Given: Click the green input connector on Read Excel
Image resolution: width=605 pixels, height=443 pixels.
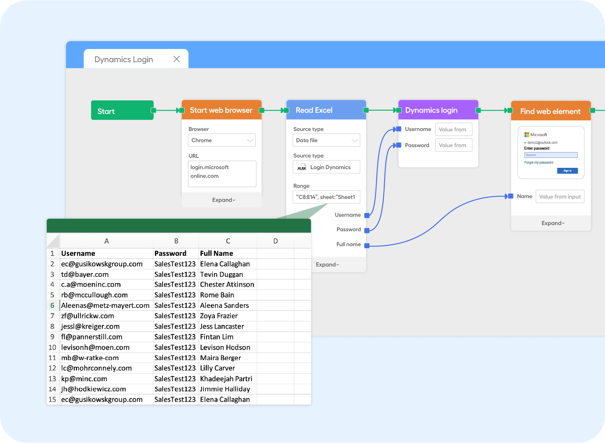Looking at the screenshot, I should click(x=286, y=110).
